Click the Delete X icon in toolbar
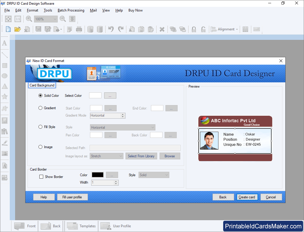 click(x=162, y=30)
